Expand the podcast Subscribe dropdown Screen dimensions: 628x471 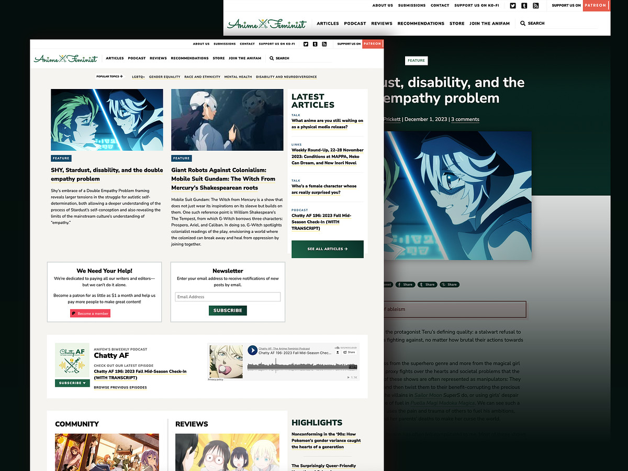coord(72,383)
